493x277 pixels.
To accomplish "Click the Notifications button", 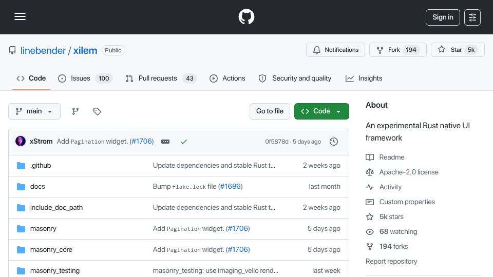I will pos(335,50).
